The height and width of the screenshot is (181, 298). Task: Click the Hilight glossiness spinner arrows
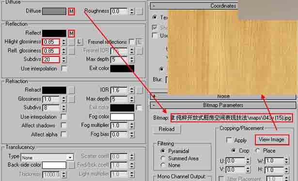pos(63,42)
